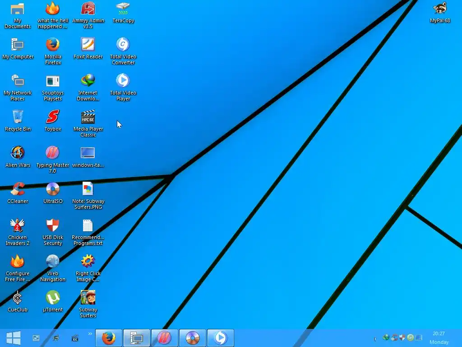This screenshot has width=462, height=347.
Task: Open USB Disk Security tray icon
Action: coord(402,337)
